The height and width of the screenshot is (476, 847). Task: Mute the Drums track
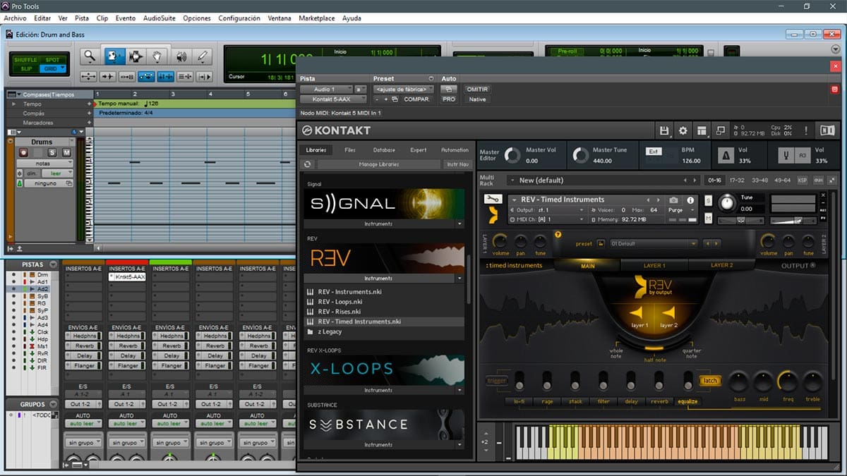[x=66, y=153]
